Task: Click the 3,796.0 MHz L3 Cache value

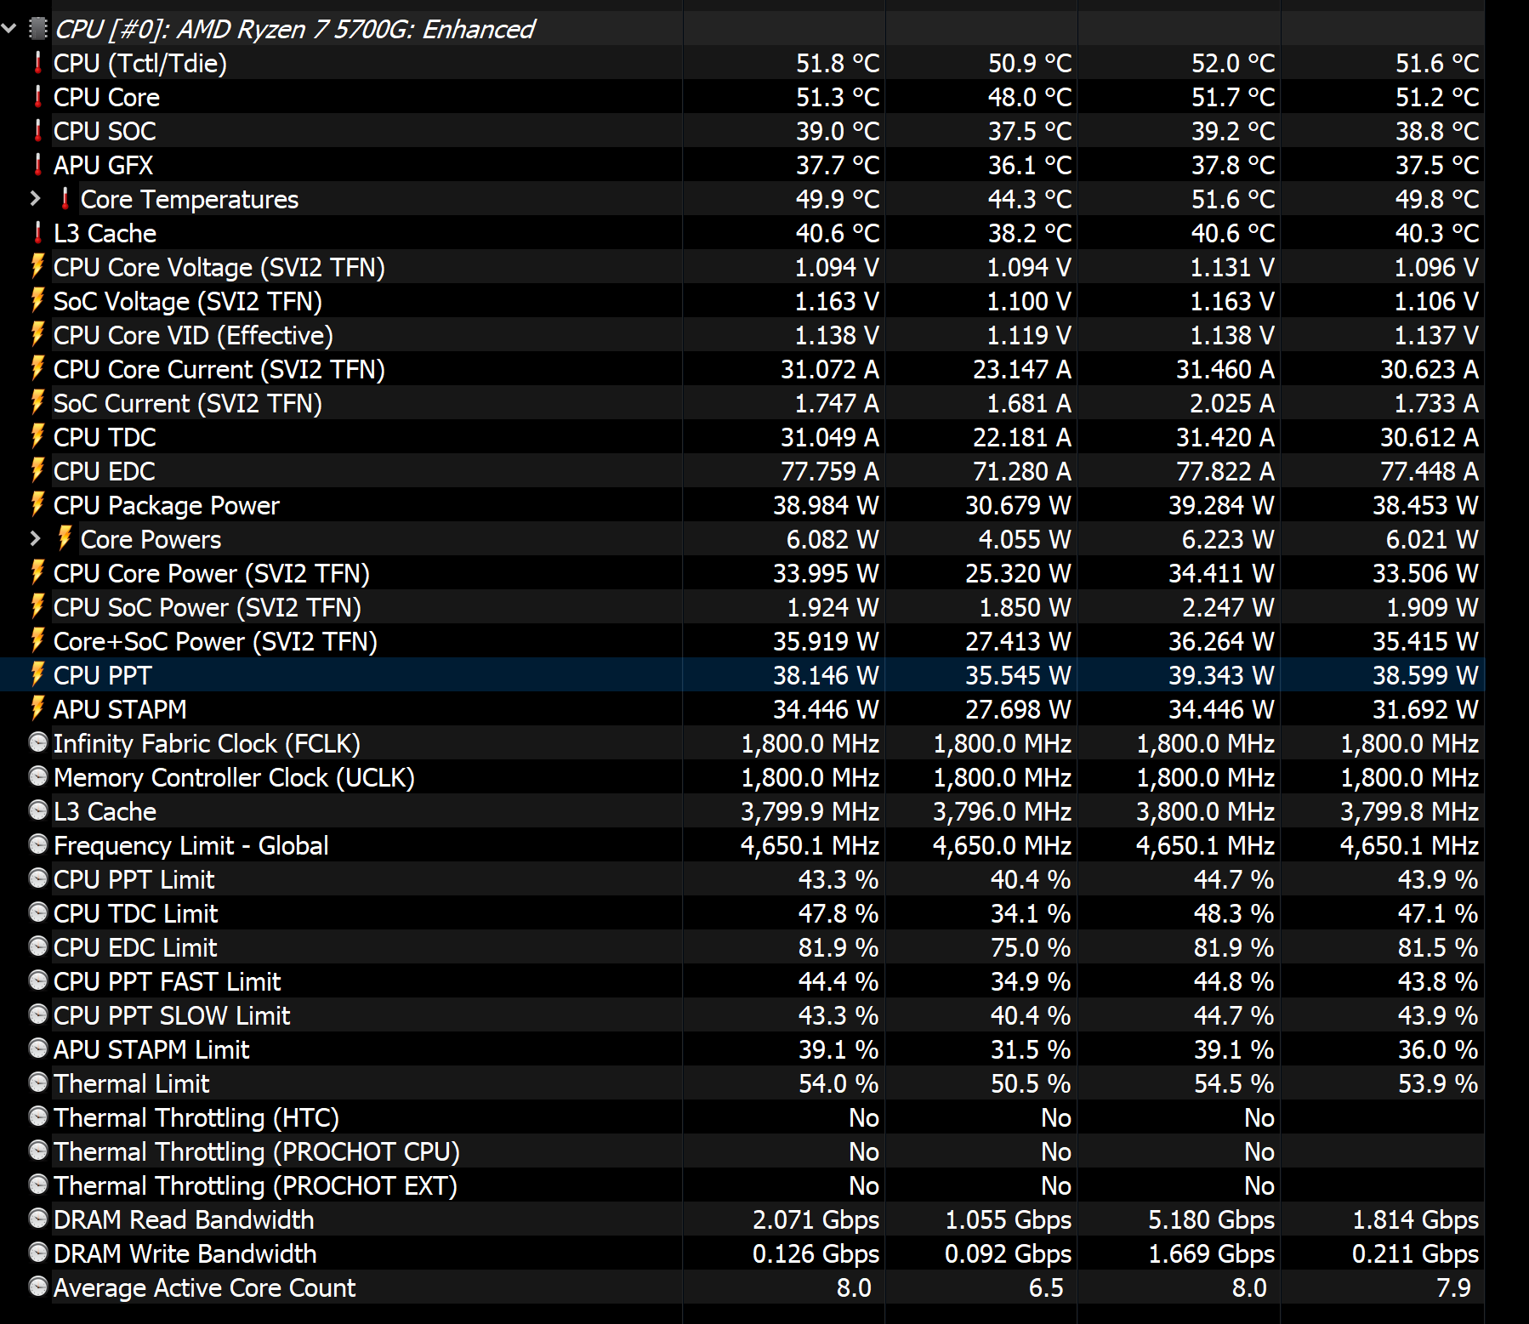Action: [x=1002, y=812]
